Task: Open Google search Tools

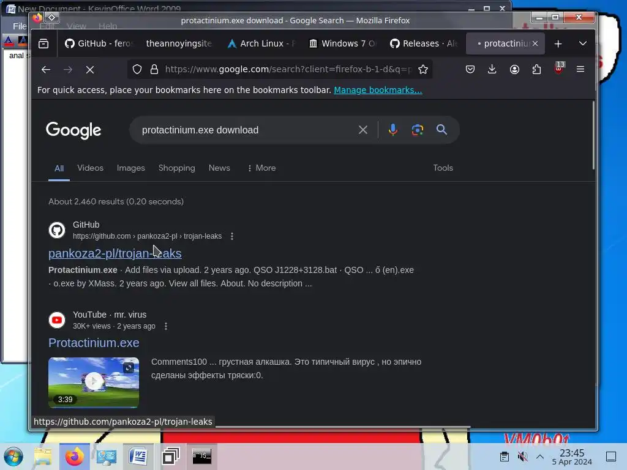Action: 443,168
